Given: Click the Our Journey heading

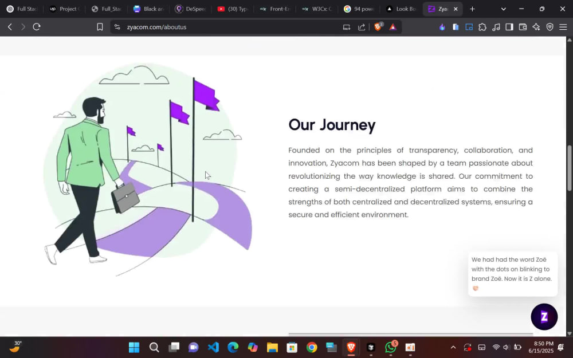Looking at the screenshot, I should pos(332,125).
